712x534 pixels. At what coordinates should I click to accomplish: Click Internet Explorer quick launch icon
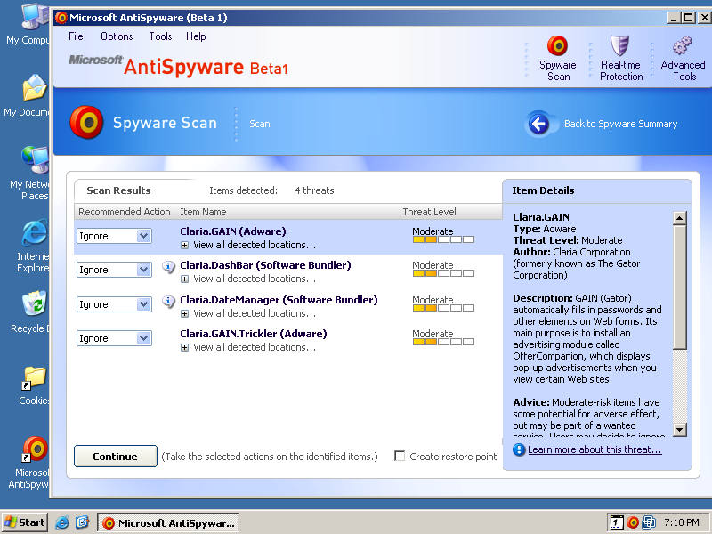point(62,522)
